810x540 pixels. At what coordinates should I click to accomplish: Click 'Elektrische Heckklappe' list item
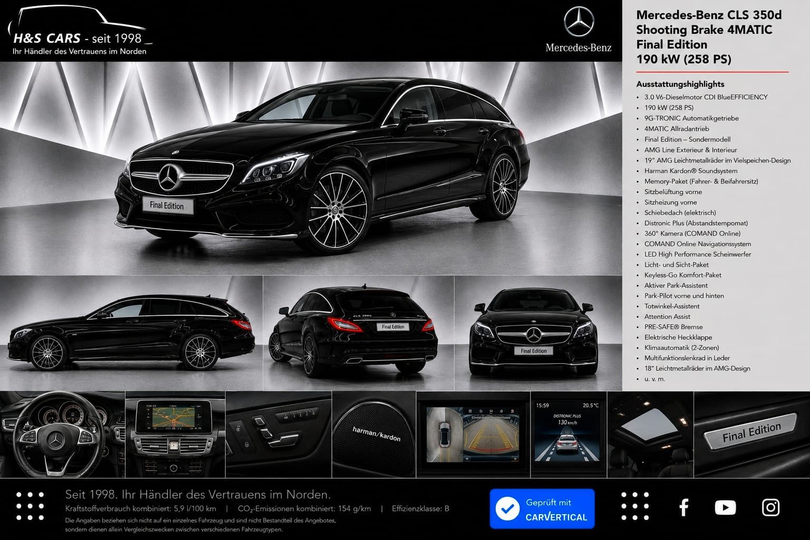(x=678, y=337)
